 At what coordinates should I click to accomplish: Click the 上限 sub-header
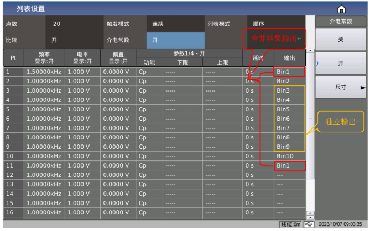(222, 62)
